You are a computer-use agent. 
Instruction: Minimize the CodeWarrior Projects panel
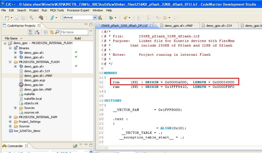pyautogui.click(x=86, y=24)
